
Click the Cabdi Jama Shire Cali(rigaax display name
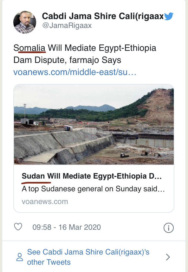[103, 16]
